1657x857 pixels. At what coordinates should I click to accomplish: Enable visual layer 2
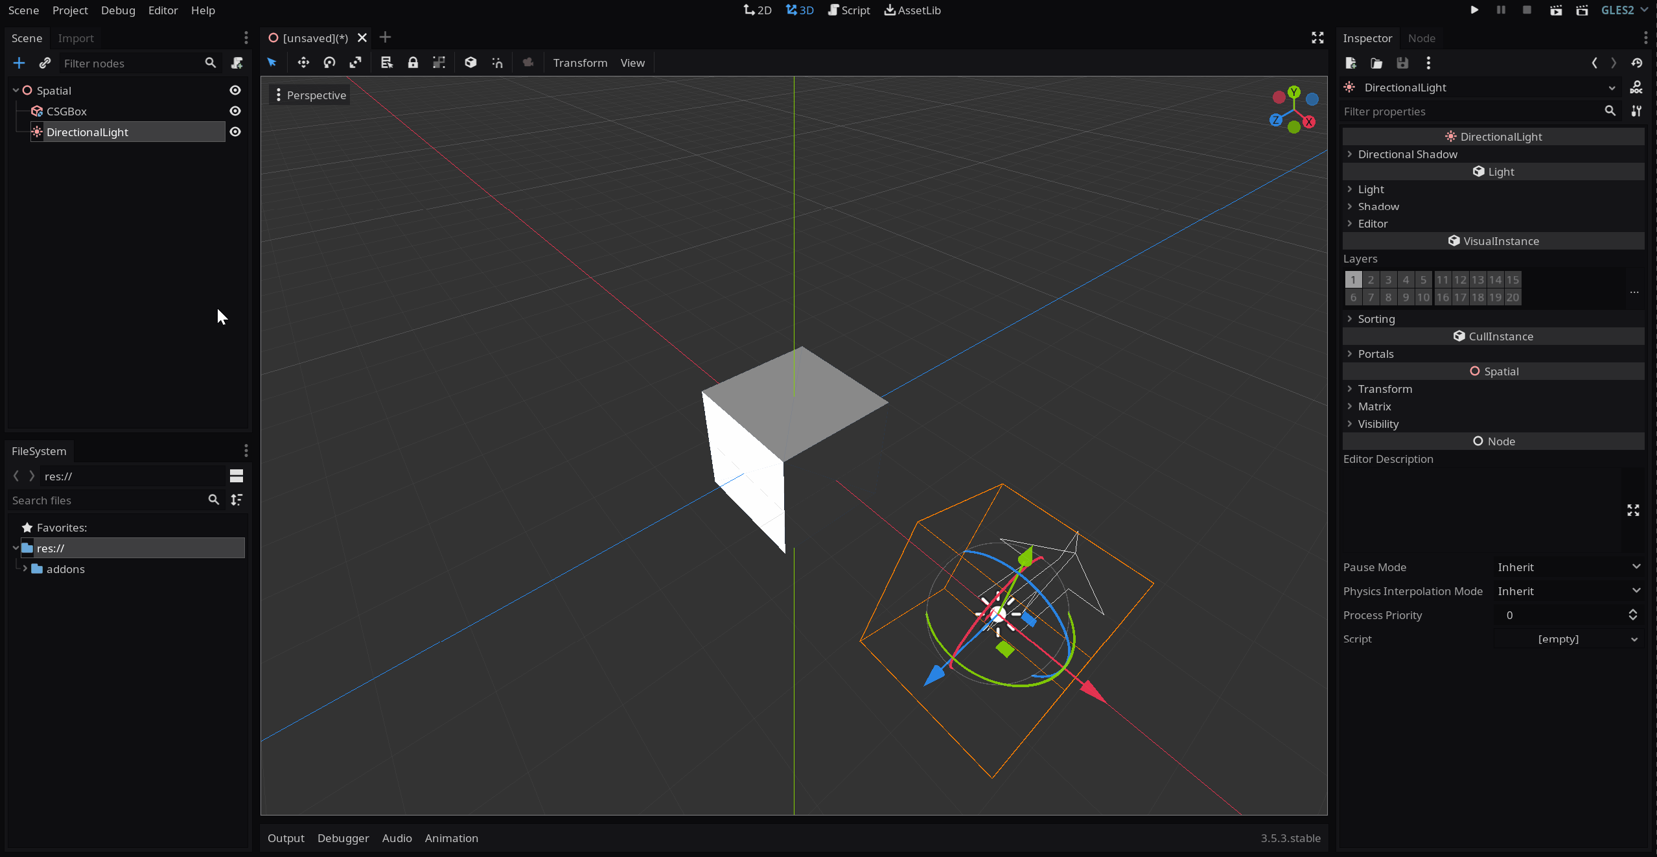[1371, 280]
